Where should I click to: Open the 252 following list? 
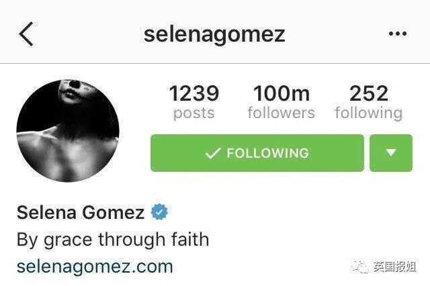coord(369,102)
